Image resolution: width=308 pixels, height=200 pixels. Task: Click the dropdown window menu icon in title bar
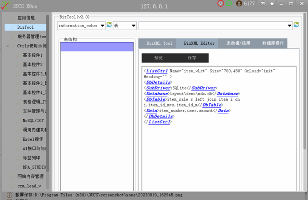coord(263,4)
